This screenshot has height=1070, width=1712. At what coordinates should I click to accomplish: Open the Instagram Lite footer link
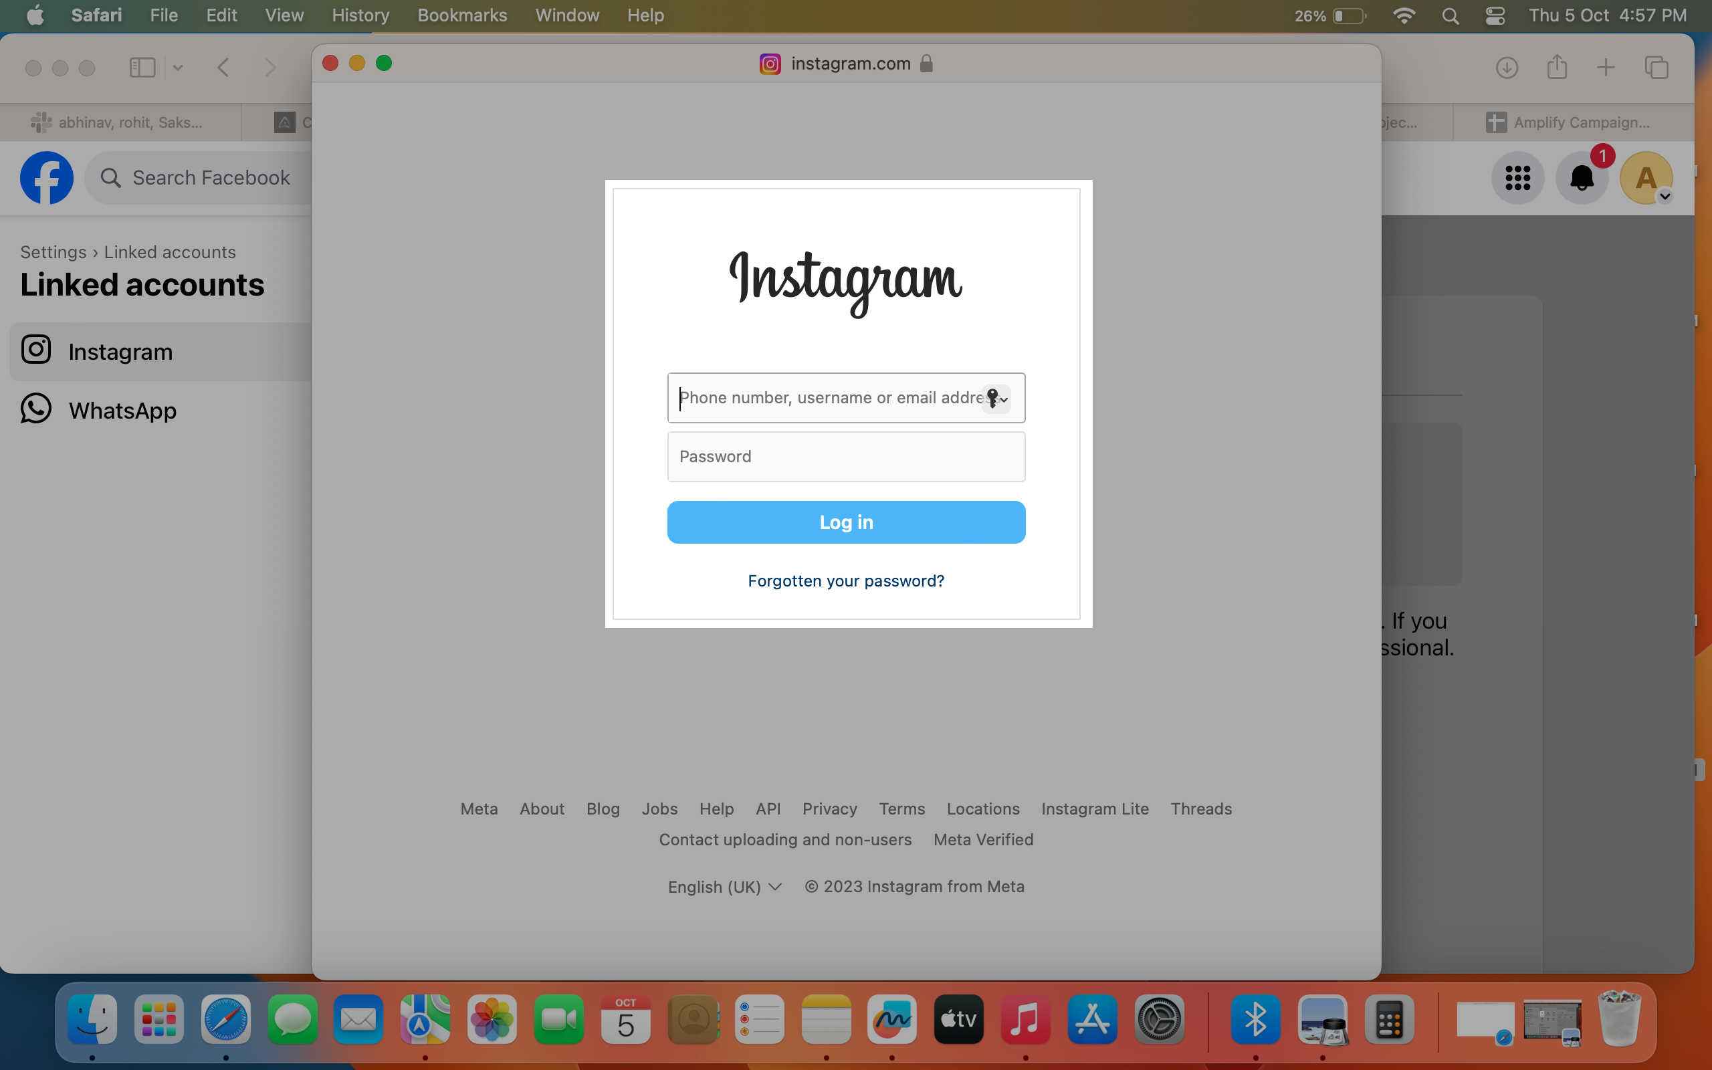point(1095,809)
